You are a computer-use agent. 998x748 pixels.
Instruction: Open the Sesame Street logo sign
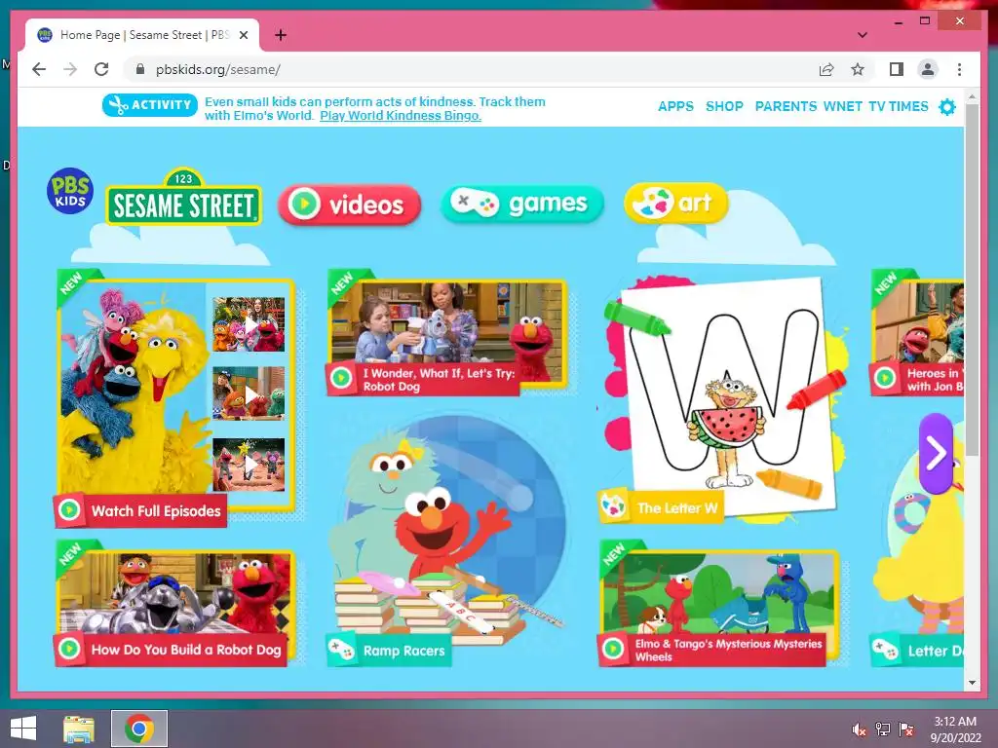point(183,198)
